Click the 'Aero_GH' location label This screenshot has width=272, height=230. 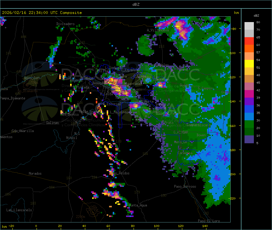pyautogui.click(x=180, y=142)
